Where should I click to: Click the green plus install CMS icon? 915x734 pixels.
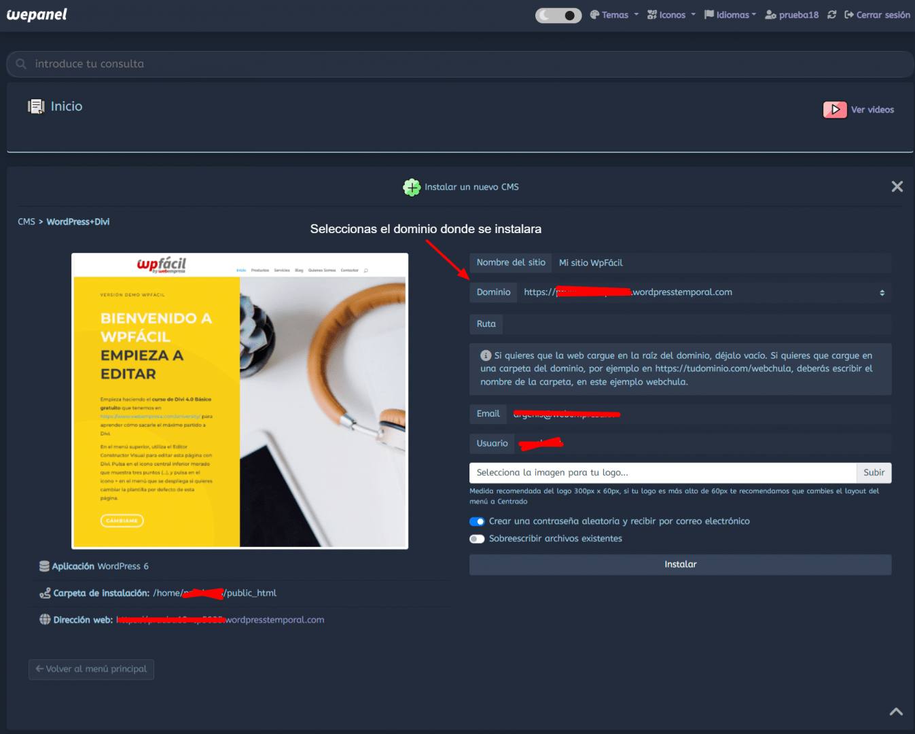point(412,187)
